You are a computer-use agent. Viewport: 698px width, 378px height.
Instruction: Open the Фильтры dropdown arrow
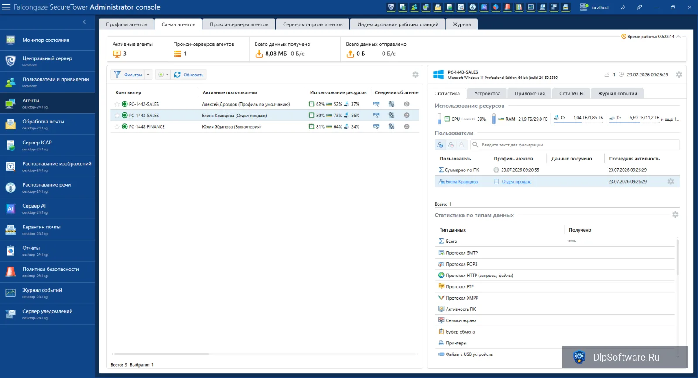pos(148,75)
